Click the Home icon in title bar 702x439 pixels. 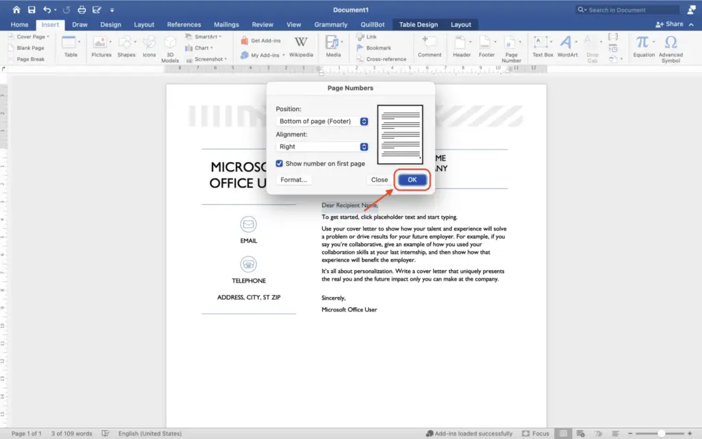16,10
